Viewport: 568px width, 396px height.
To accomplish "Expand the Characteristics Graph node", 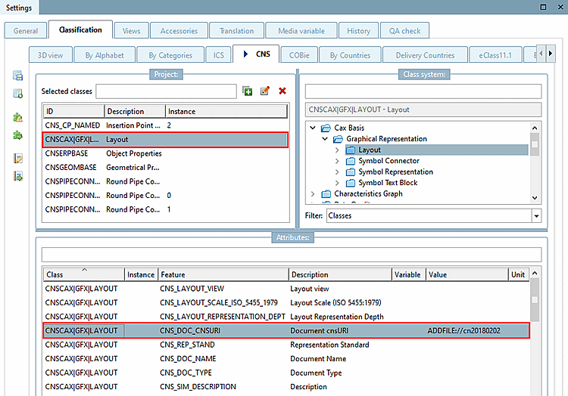I will pyautogui.click(x=313, y=194).
